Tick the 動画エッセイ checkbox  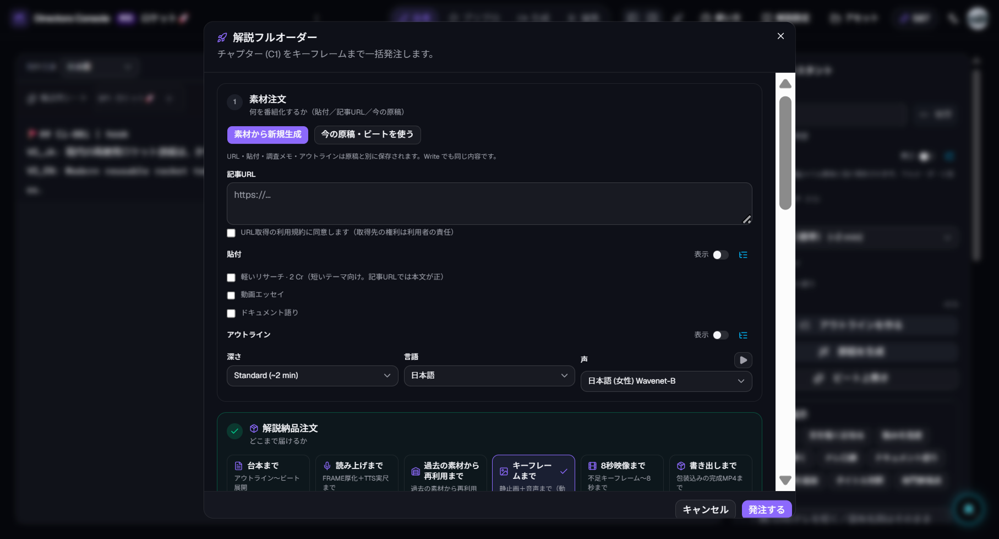tap(231, 296)
